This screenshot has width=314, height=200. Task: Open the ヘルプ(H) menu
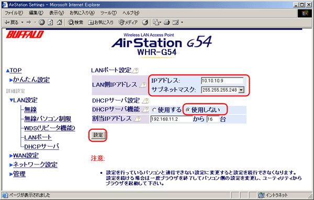(131, 13)
